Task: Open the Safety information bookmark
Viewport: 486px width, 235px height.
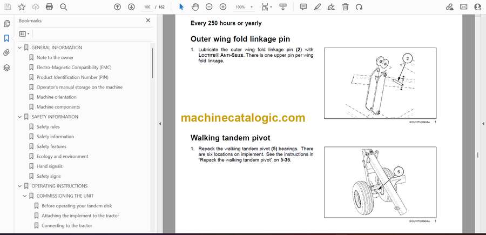Action: pyautogui.click(x=55, y=137)
